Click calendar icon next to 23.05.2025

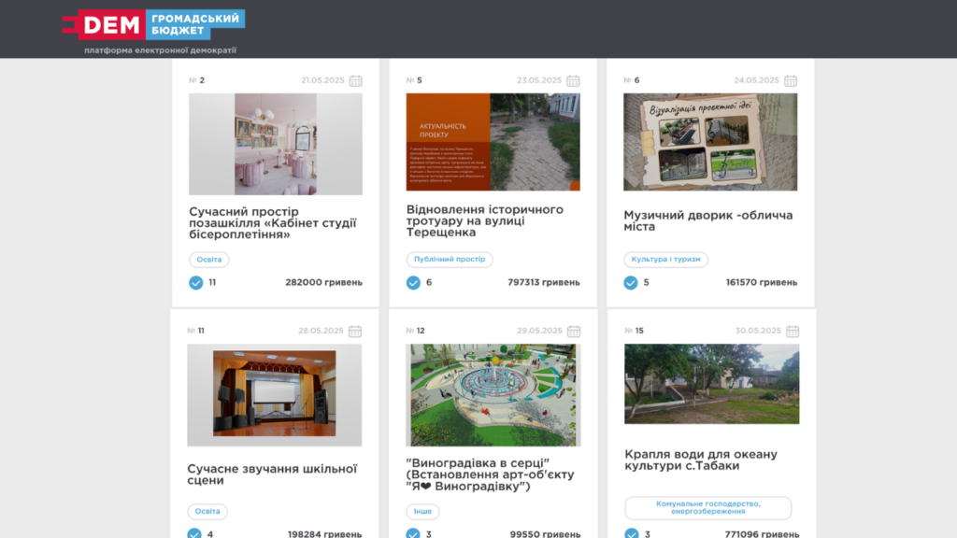click(573, 81)
